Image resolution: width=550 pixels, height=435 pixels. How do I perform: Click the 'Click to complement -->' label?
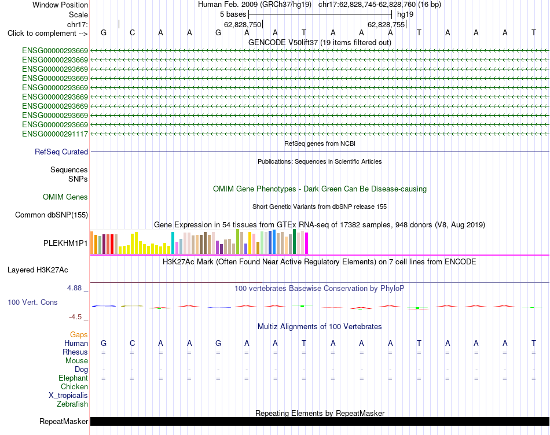pyautogui.click(x=47, y=34)
